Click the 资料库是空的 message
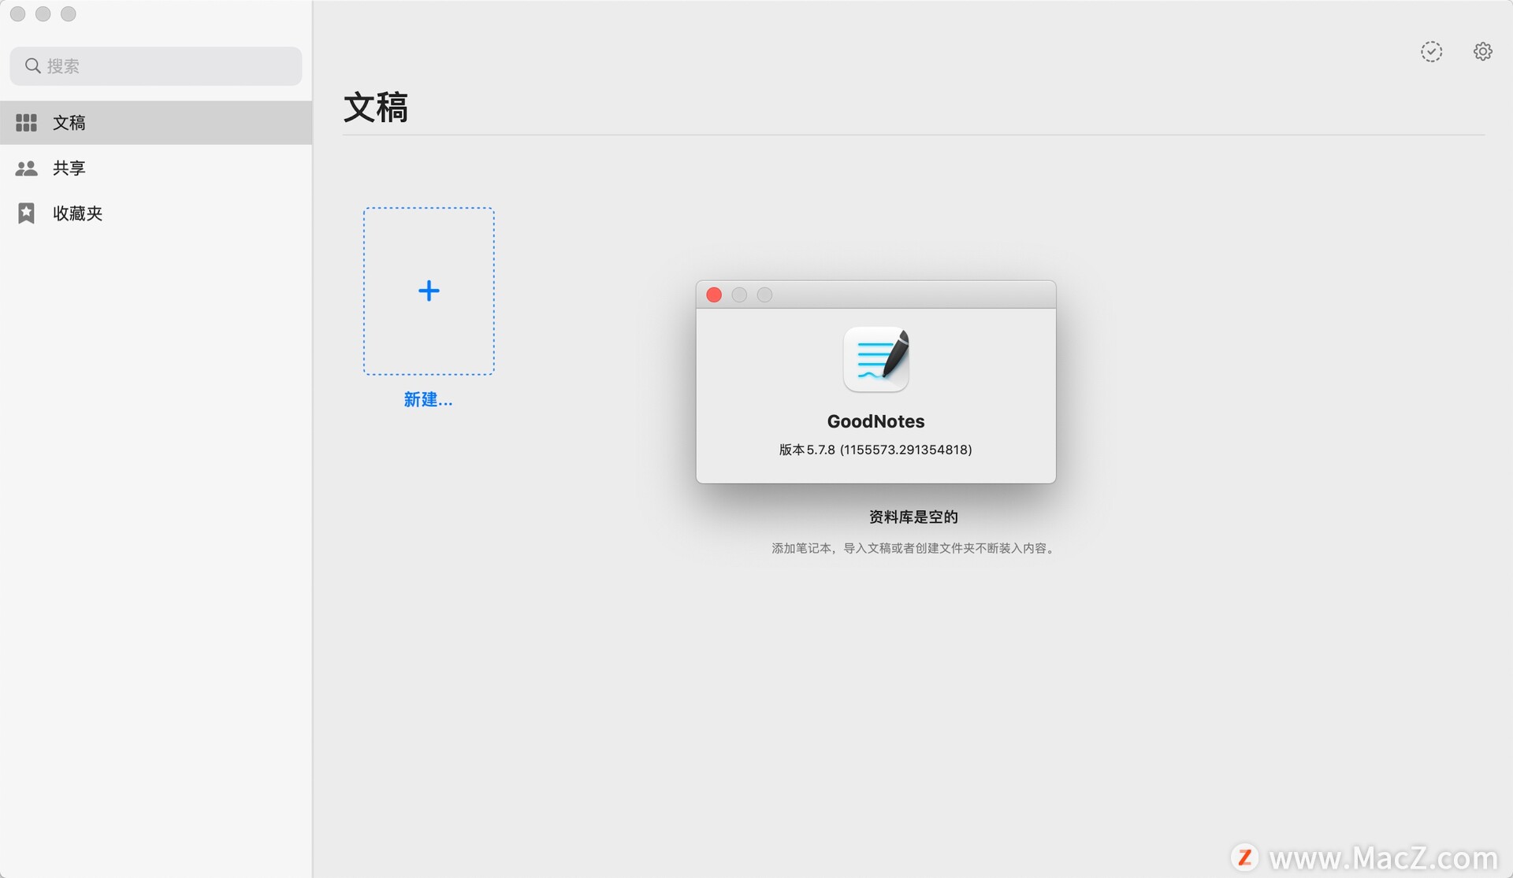The image size is (1513, 878). coord(913,517)
